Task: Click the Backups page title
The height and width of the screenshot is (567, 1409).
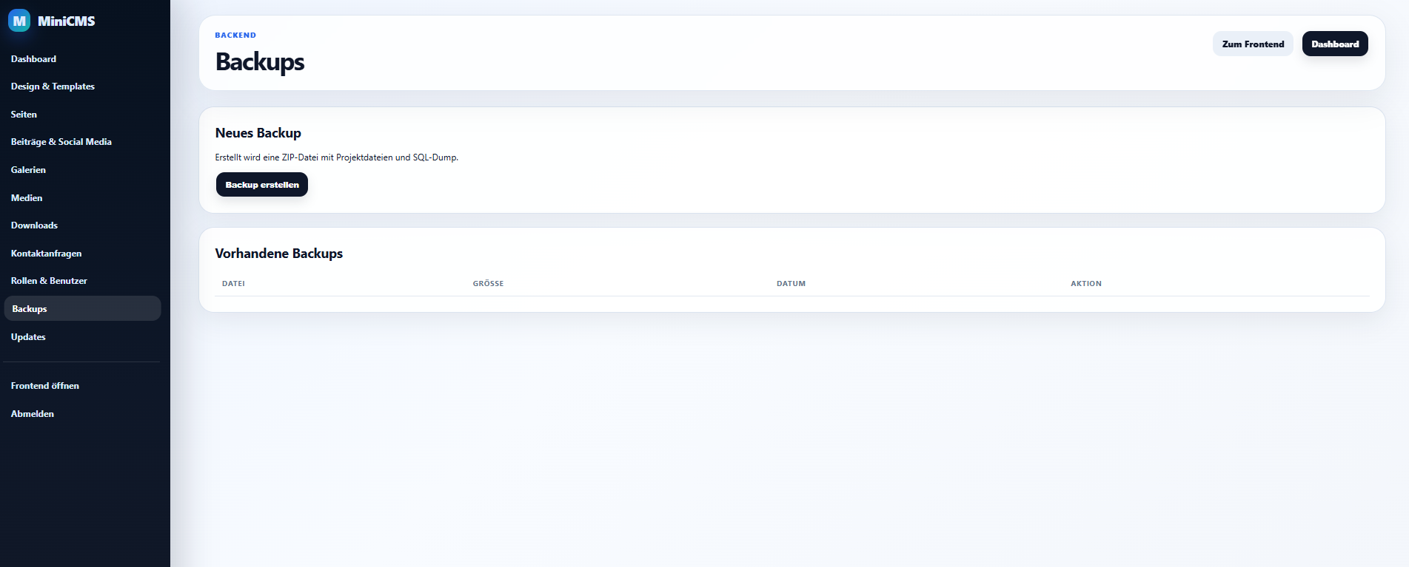Action: (260, 62)
